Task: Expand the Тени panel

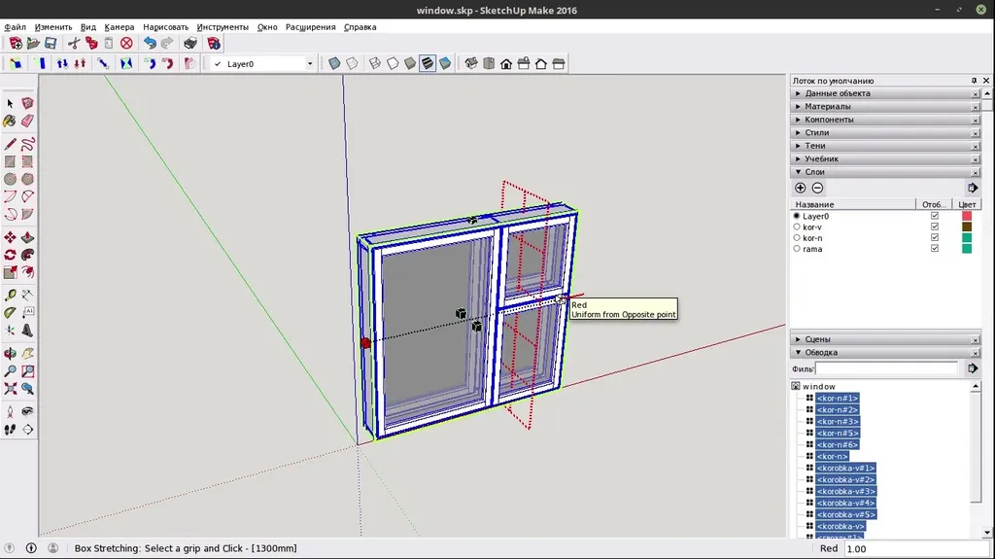Action: tap(885, 146)
